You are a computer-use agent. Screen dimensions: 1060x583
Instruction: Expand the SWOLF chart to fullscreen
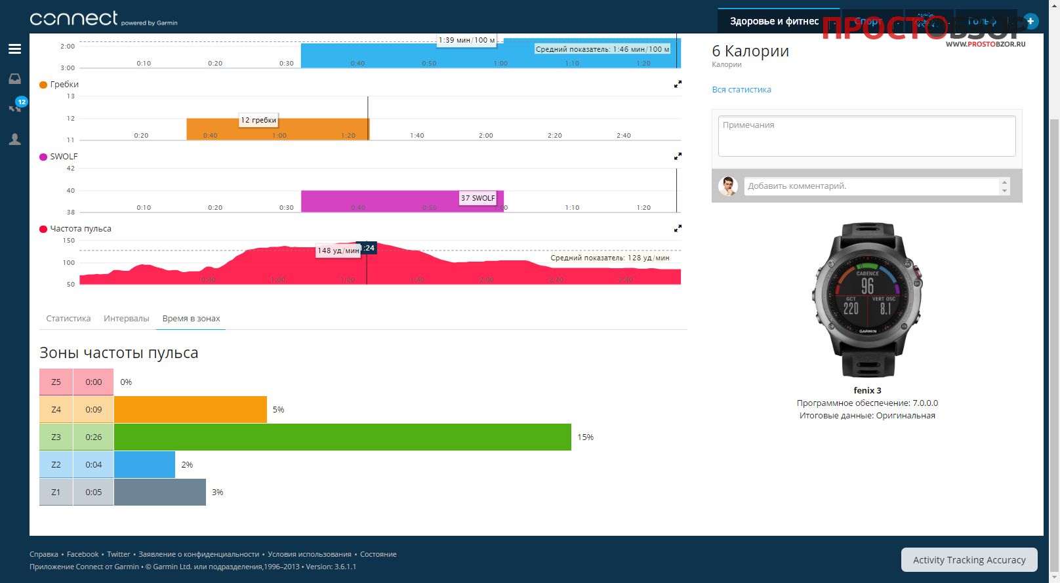(x=678, y=157)
